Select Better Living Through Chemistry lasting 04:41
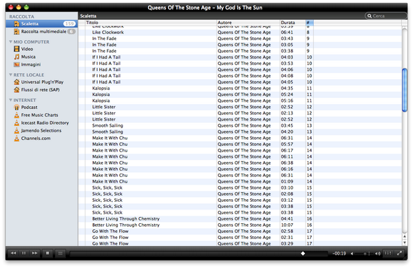Viewport: 413px width, 268px height. [x=240, y=219]
